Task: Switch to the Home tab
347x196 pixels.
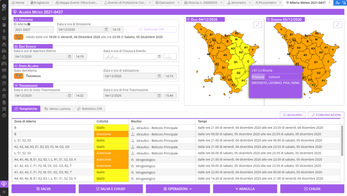Action: click(x=18, y=3)
